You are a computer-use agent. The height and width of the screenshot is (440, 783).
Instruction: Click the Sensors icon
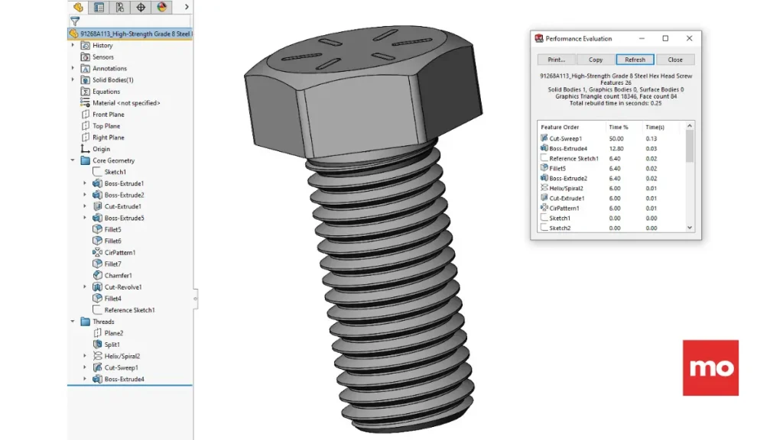(86, 57)
